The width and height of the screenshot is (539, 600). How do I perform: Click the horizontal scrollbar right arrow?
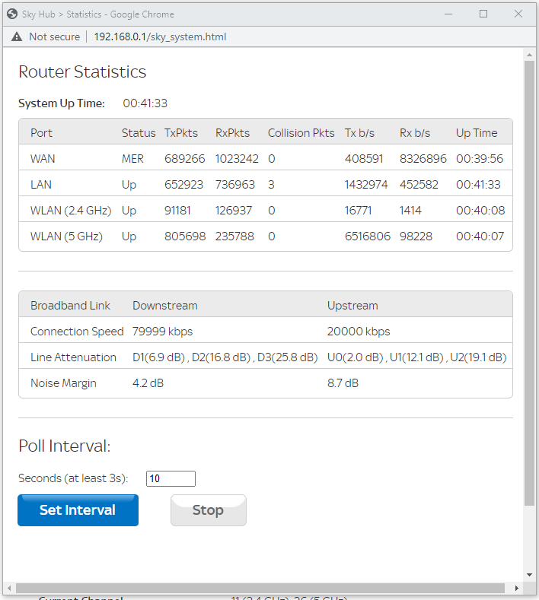click(516, 589)
